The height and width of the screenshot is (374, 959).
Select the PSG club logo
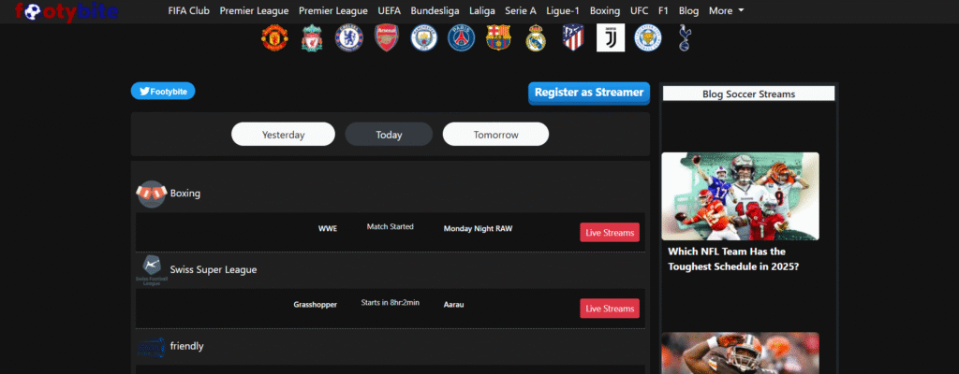click(461, 38)
